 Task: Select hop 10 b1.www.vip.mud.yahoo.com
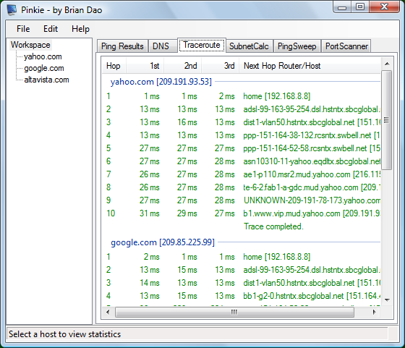pyautogui.click(x=242, y=213)
